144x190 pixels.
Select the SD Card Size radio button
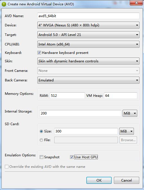(41, 131)
